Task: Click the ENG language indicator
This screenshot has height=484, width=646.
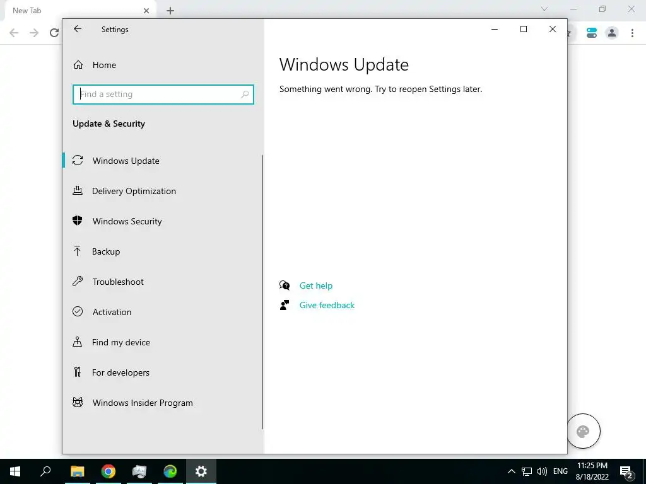Action: [x=560, y=471]
